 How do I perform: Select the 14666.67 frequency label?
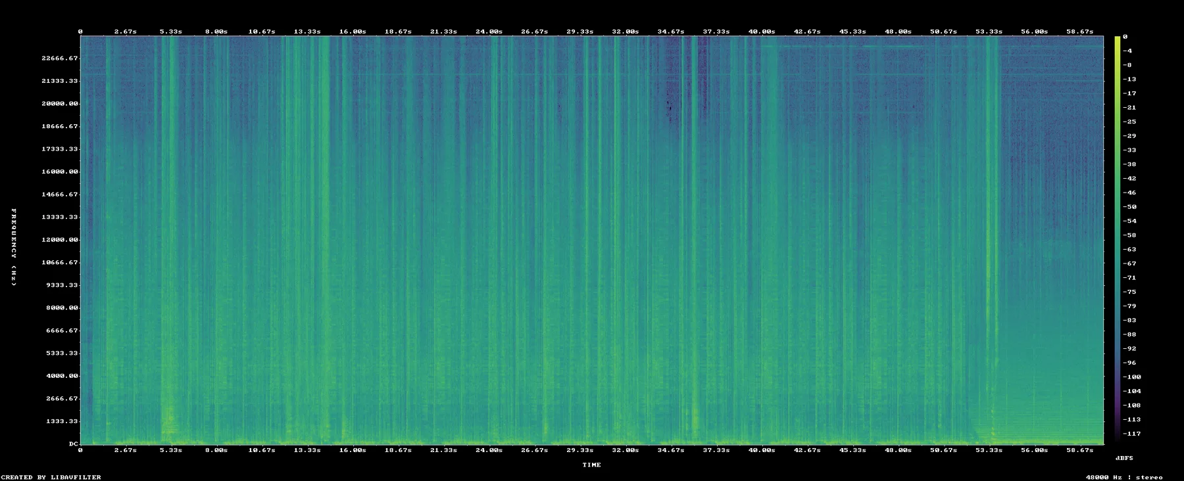(60, 195)
